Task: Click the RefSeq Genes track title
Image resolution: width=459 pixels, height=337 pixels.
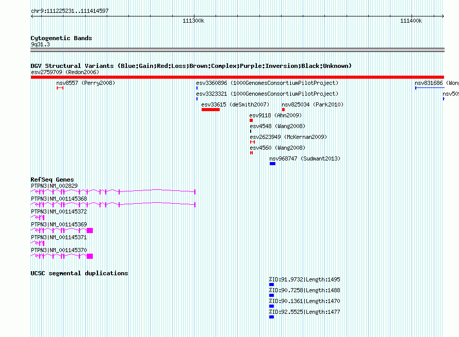Action: [x=53, y=180]
